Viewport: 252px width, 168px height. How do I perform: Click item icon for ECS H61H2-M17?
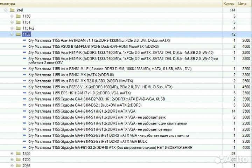[x=24, y=93]
